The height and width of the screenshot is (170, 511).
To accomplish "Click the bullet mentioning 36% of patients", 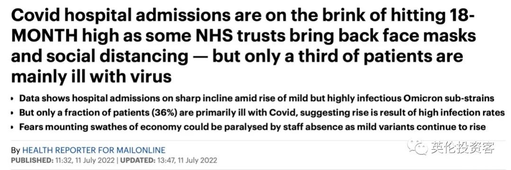I will click(x=262, y=112).
